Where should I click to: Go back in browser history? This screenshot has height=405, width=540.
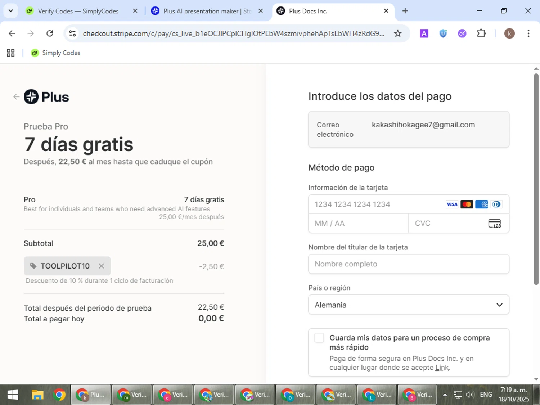coord(12,33)
